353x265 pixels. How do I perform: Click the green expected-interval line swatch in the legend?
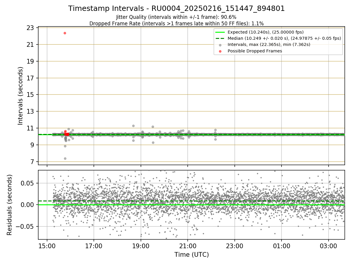point(220,32)
